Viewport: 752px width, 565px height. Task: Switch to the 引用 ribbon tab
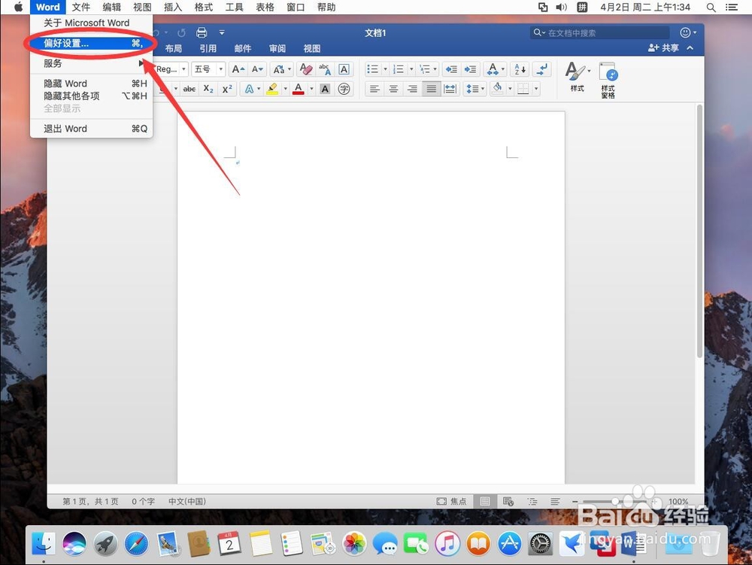pyautogui.click(x=208, y=48)
